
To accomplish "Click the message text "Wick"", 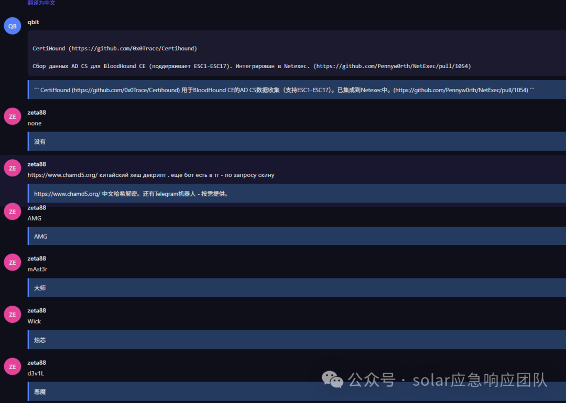I will (34, 321).
